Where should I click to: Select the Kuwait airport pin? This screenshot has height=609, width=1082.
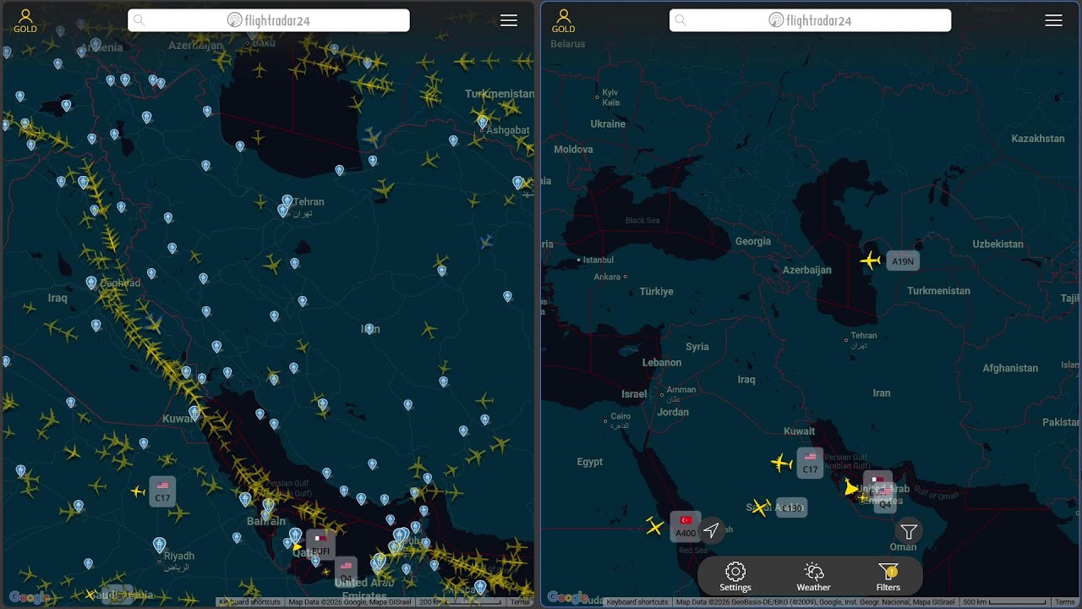(194, 413)
